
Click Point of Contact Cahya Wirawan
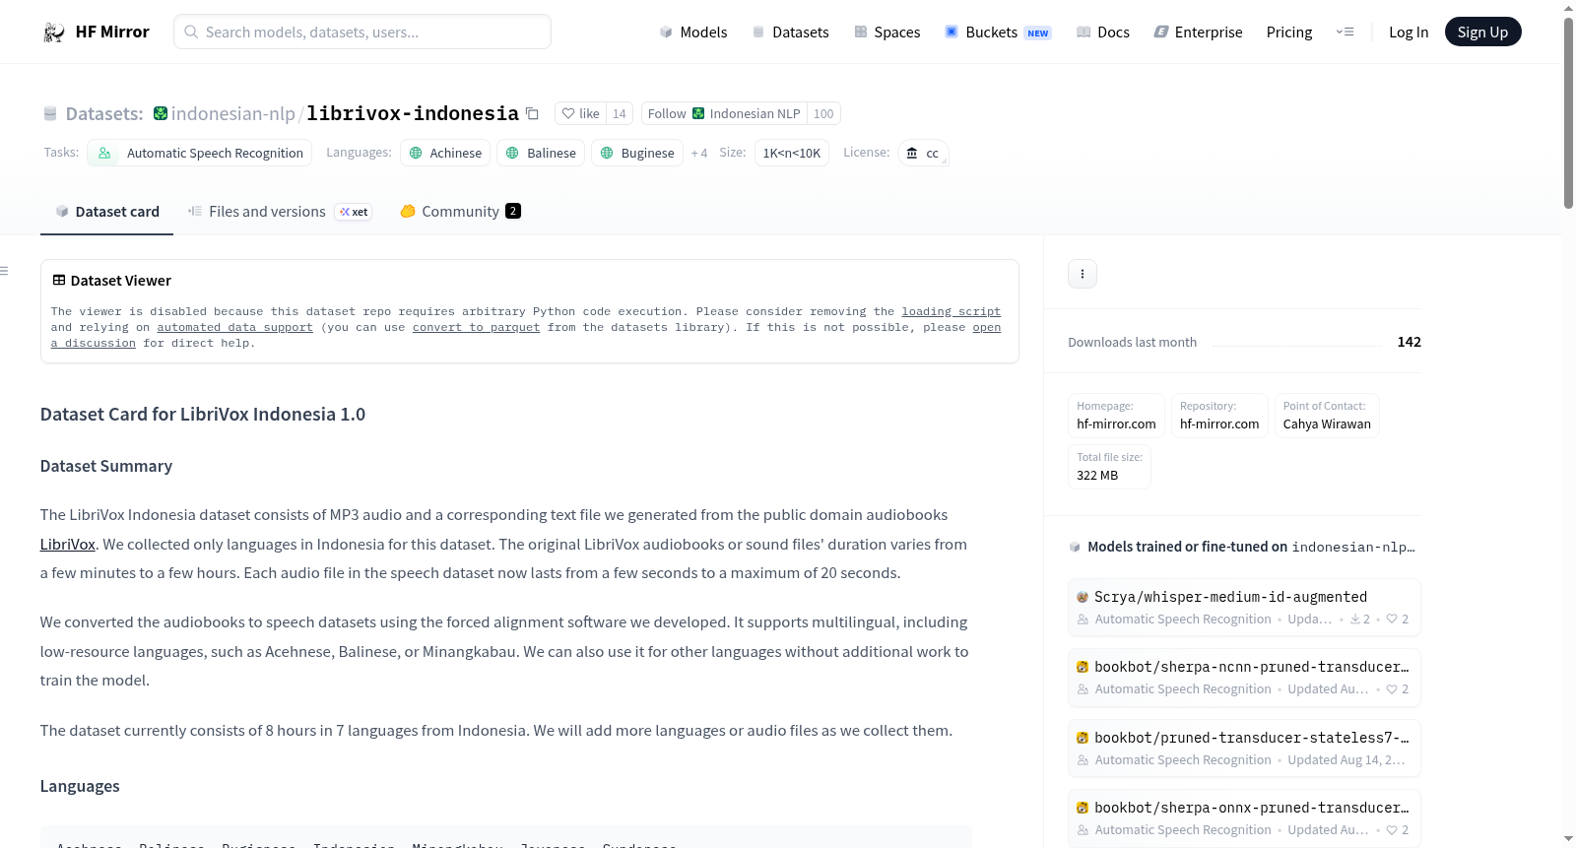coord(1327,415)
